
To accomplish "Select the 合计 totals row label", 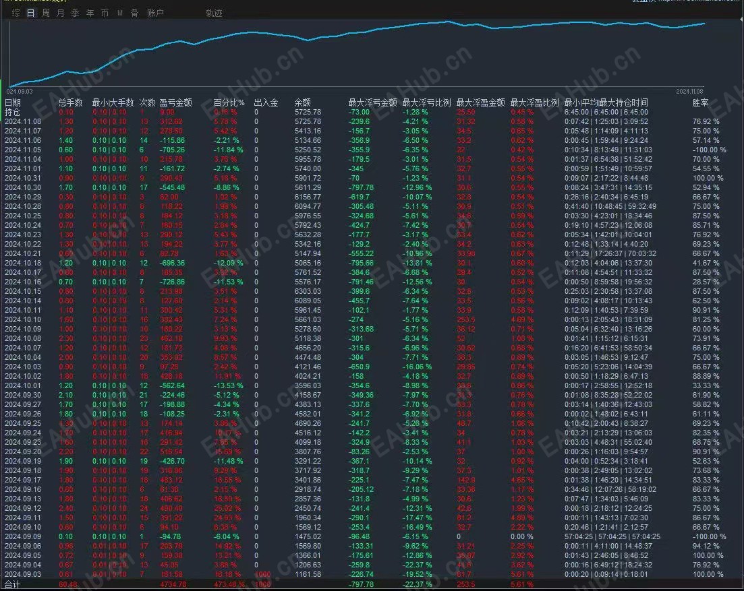I will click(12, 585).
